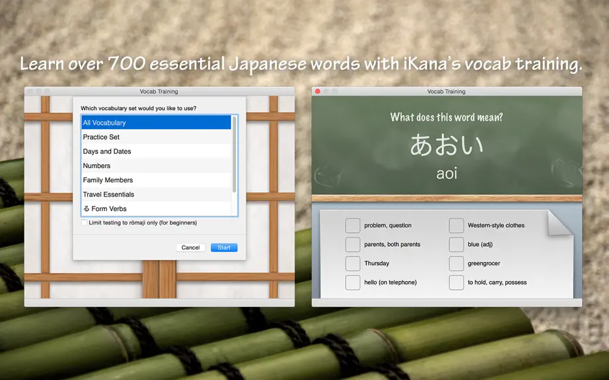Select the る Form Verbs set

pos(156,208)
